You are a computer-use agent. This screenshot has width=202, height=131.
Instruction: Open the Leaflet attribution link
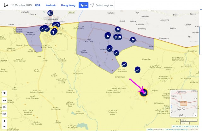click(x=150, y=129)
